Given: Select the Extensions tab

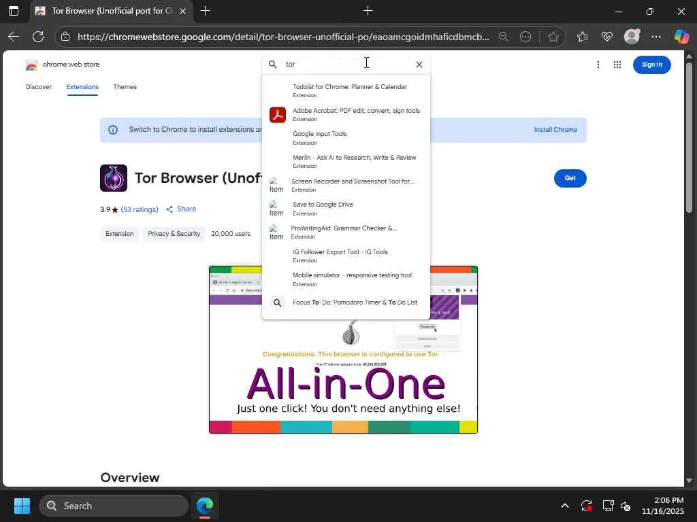Looking at the screenshot, I should 82,87.
